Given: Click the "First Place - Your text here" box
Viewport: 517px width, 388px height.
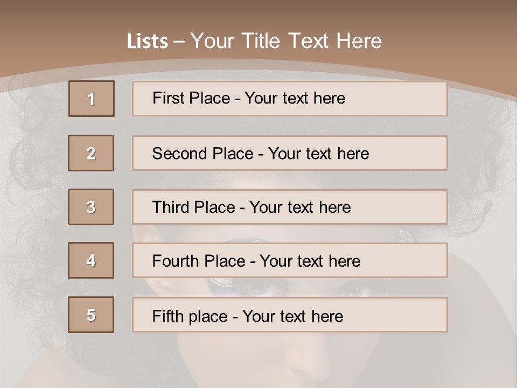Looking at the screenshot, I should click(x=290, y=99).
